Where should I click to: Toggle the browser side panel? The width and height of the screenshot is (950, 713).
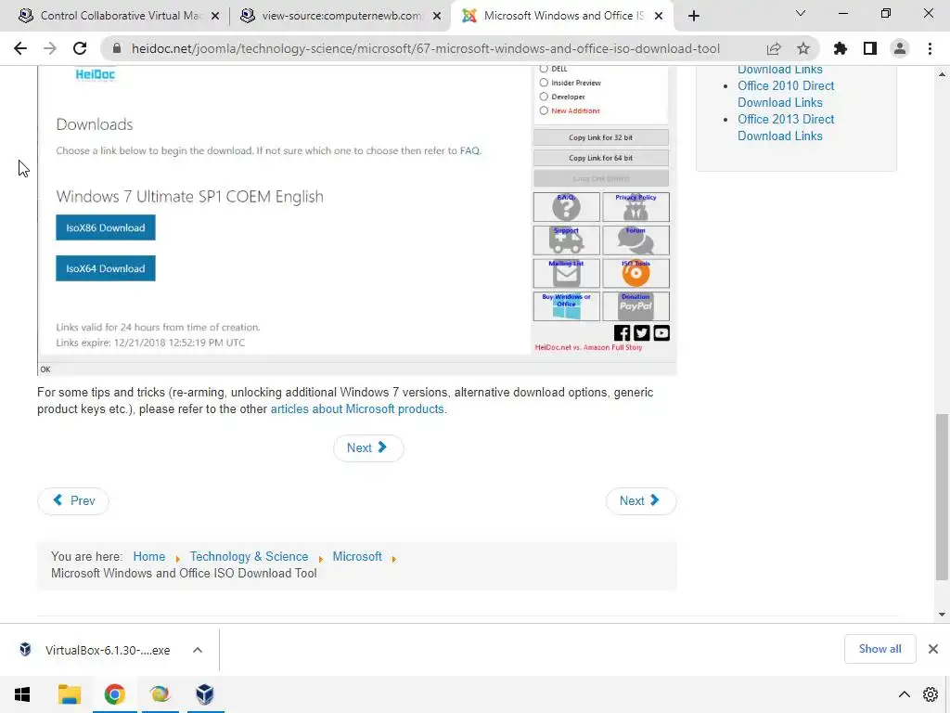(x=870, y=48)
